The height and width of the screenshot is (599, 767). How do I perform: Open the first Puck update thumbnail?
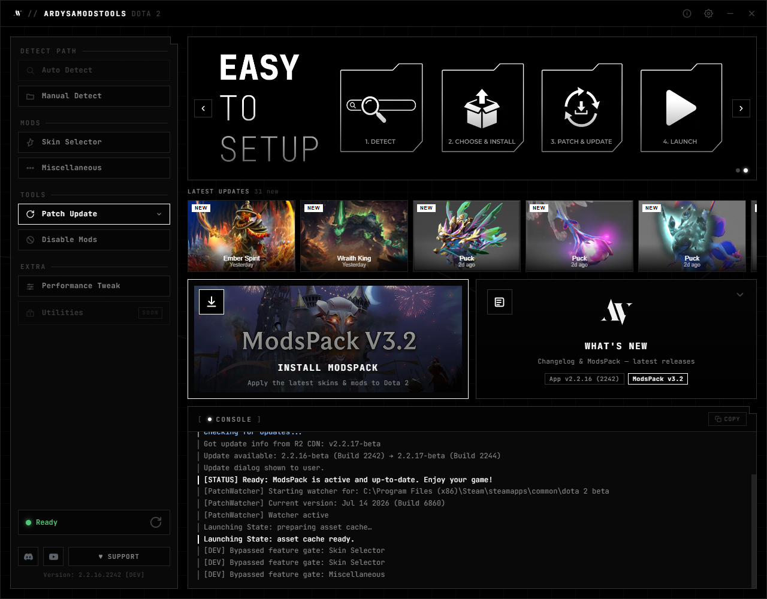pyautogui.click(x=467, y=236)
